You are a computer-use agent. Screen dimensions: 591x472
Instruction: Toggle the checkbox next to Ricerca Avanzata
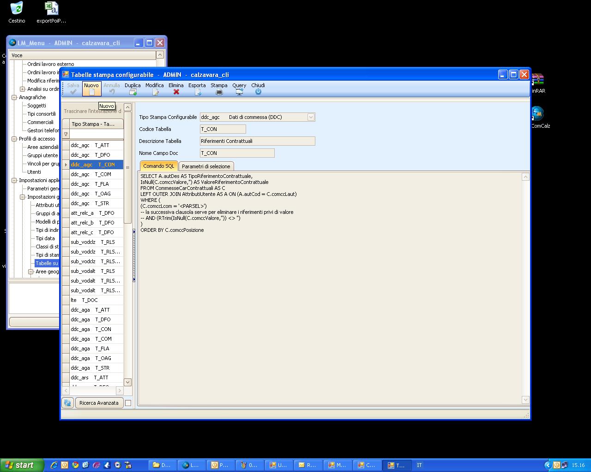pos(128,403)
